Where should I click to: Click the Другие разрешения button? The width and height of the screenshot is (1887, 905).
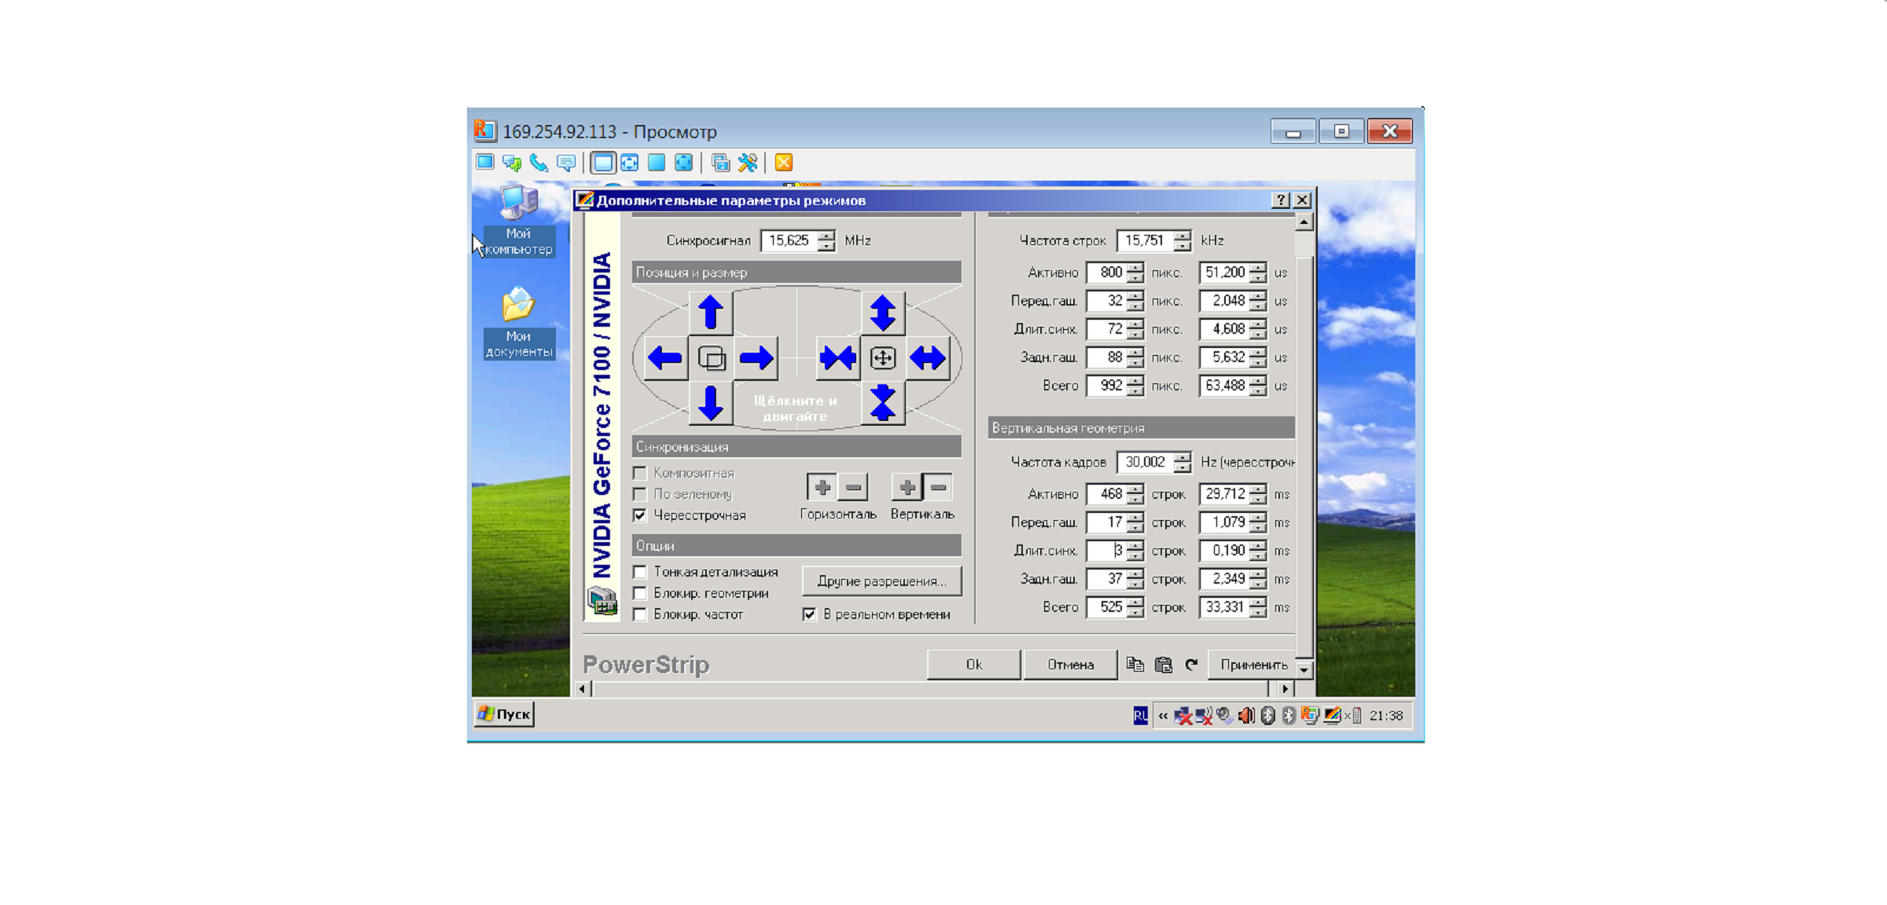coord(881,581)
